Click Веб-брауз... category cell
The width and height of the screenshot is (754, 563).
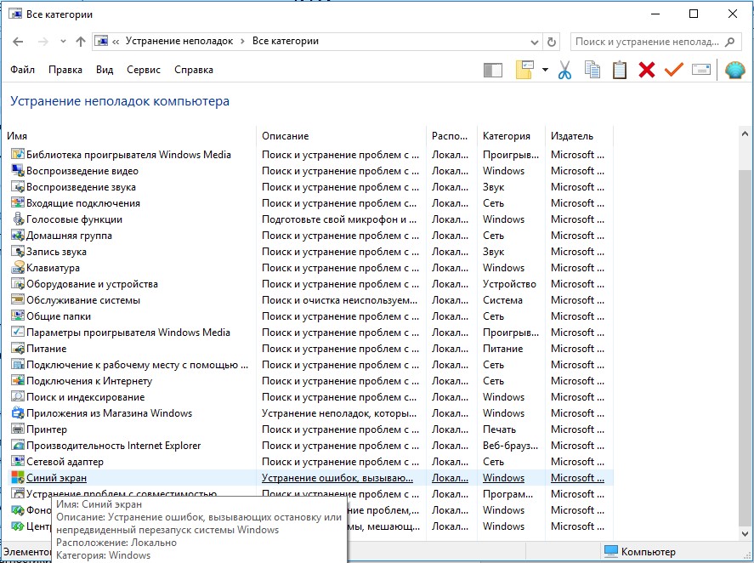[510, 445]
